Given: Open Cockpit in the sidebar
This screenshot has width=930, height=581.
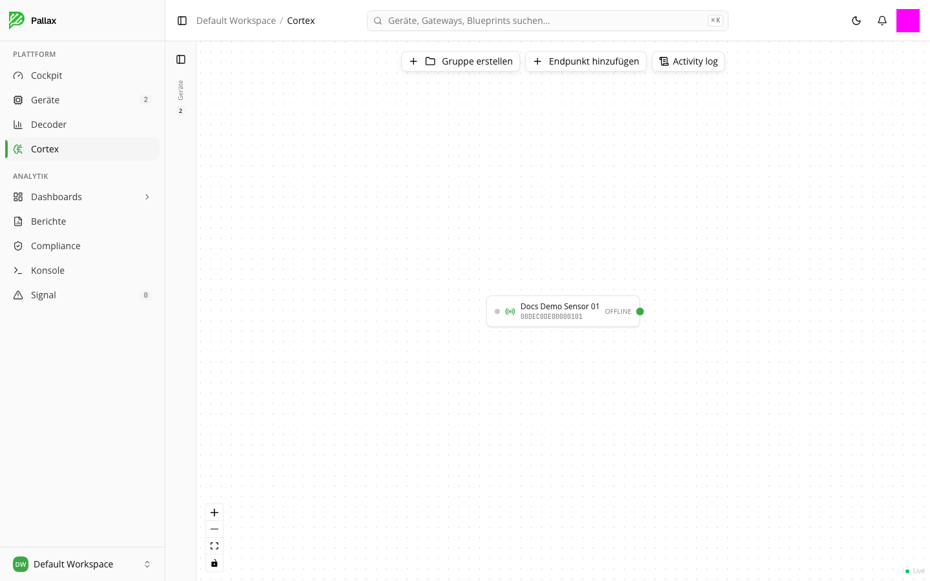Looking at the screenshot, I should tap(82, 76).
